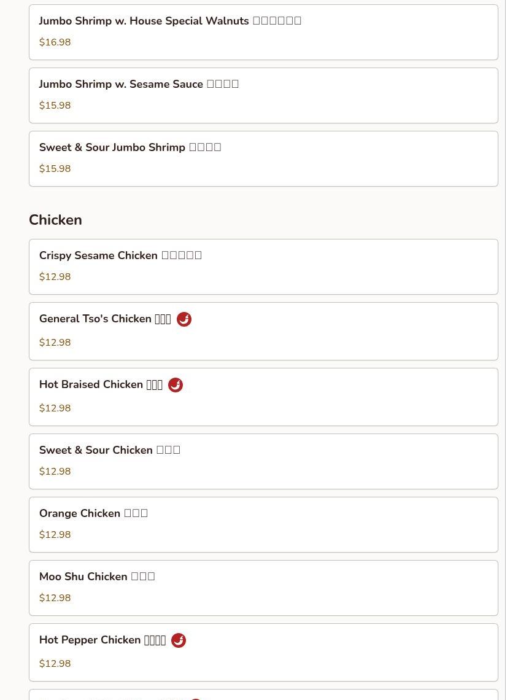518x700 pixels.
Task: Click the Chicken section heading
Action: [55, 220]
